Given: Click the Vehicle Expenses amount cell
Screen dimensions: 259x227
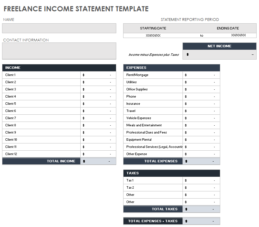Looking at the screenshot, I should (201, 118).
